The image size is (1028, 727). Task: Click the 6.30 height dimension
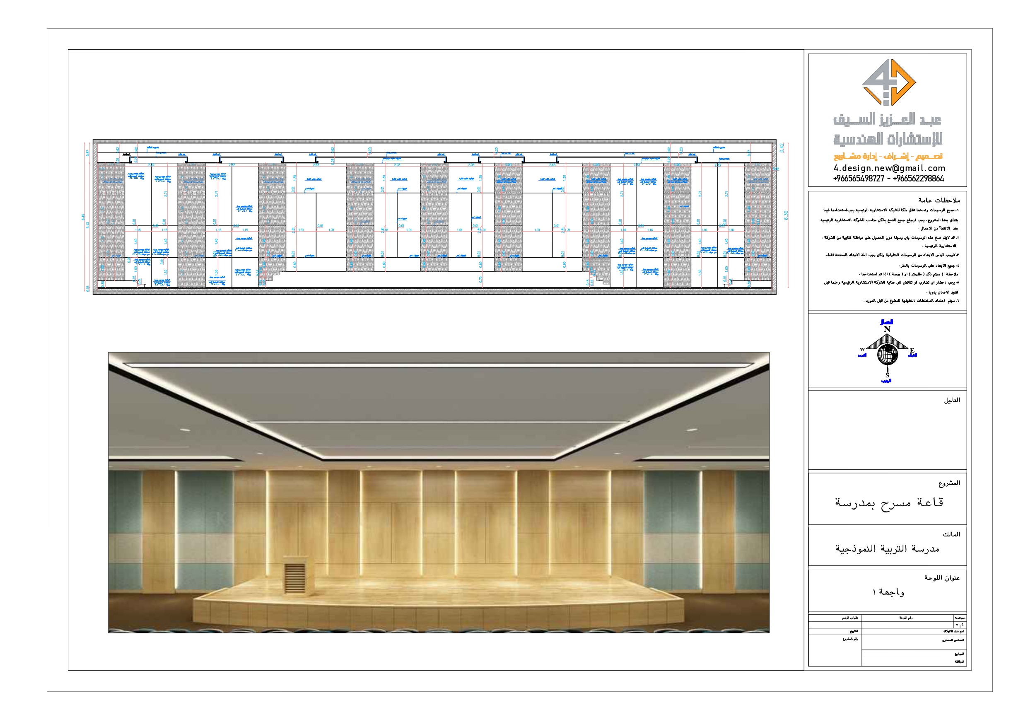point(786,215)
